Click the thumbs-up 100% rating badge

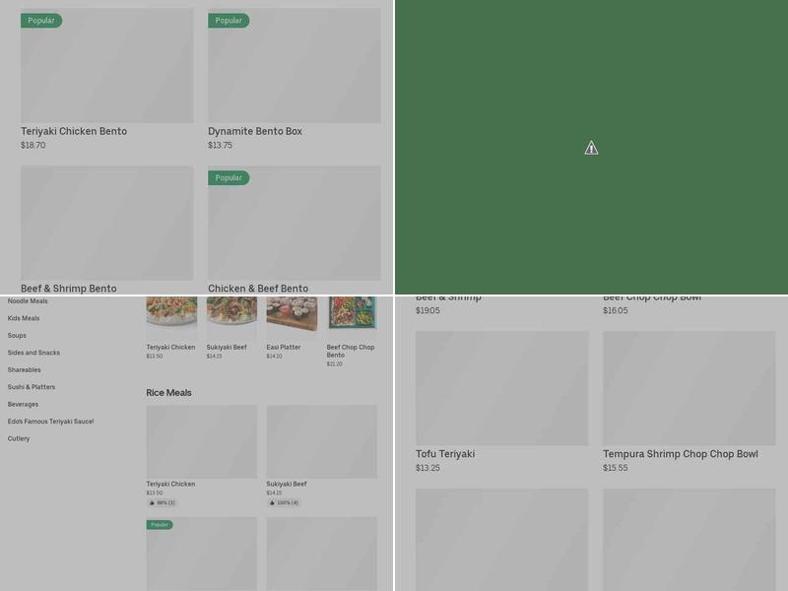coord(284,502)
